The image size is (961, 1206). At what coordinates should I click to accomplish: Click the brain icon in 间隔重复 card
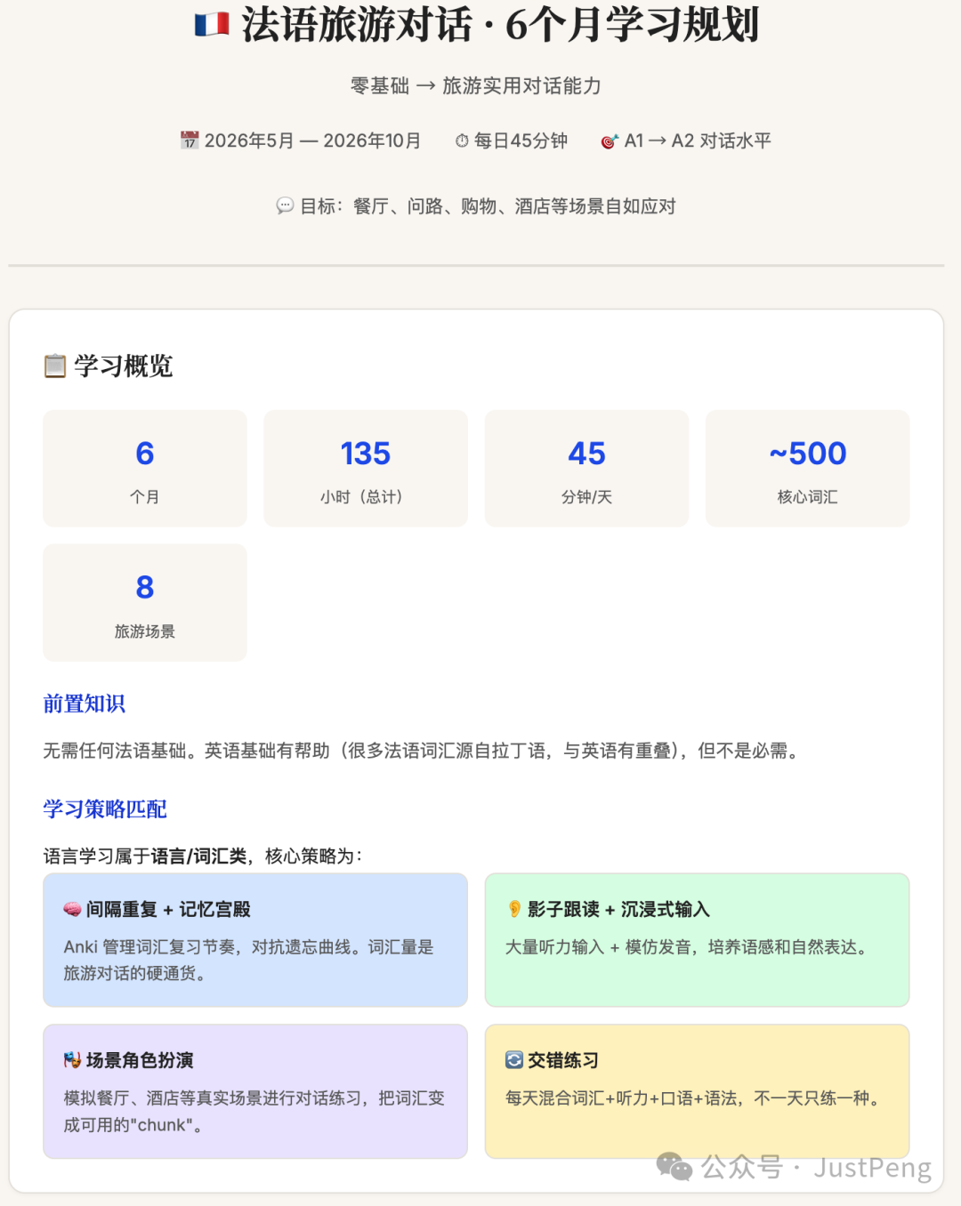72,909
